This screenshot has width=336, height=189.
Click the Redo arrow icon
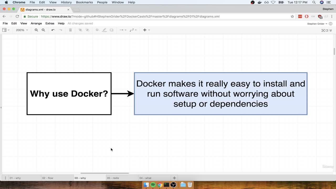pos(60,30)
